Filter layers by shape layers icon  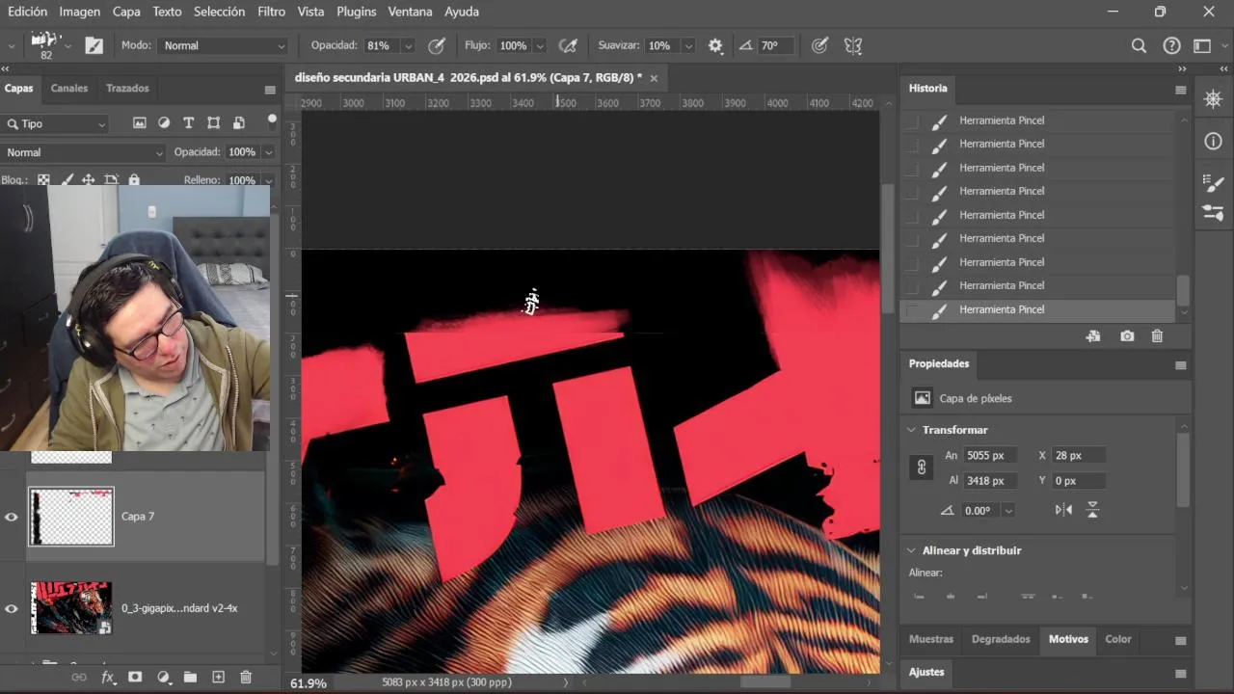click(x=213, y=123)
